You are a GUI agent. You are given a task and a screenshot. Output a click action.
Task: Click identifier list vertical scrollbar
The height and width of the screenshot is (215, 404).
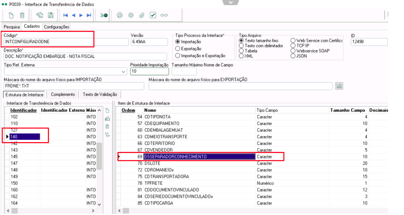pyautogui.click(x=99, y=156)
